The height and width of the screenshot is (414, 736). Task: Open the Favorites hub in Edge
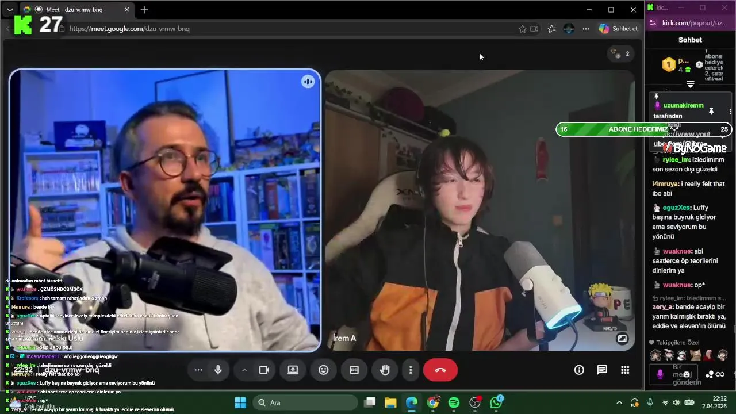[552, 29]
